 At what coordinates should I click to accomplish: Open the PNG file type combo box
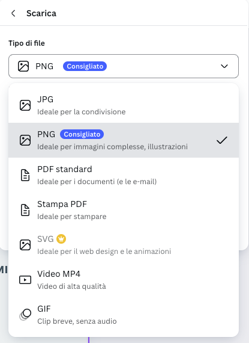(x=124, y=66)
